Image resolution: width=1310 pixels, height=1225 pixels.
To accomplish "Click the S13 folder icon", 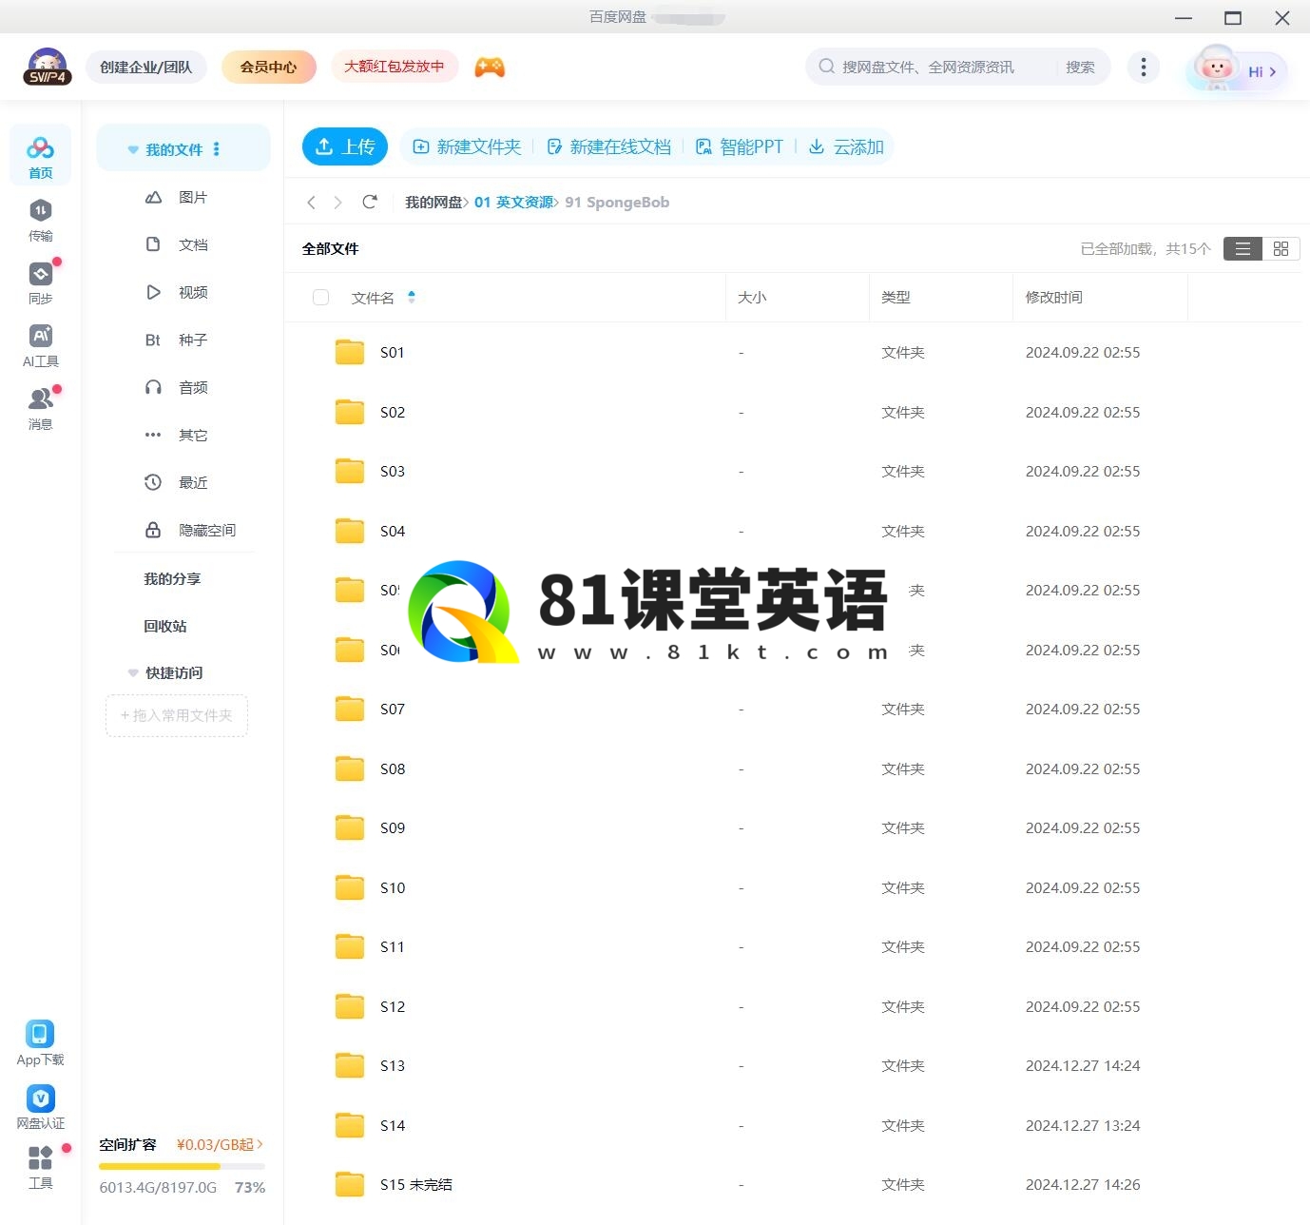I will click(x=350, y=1065).
